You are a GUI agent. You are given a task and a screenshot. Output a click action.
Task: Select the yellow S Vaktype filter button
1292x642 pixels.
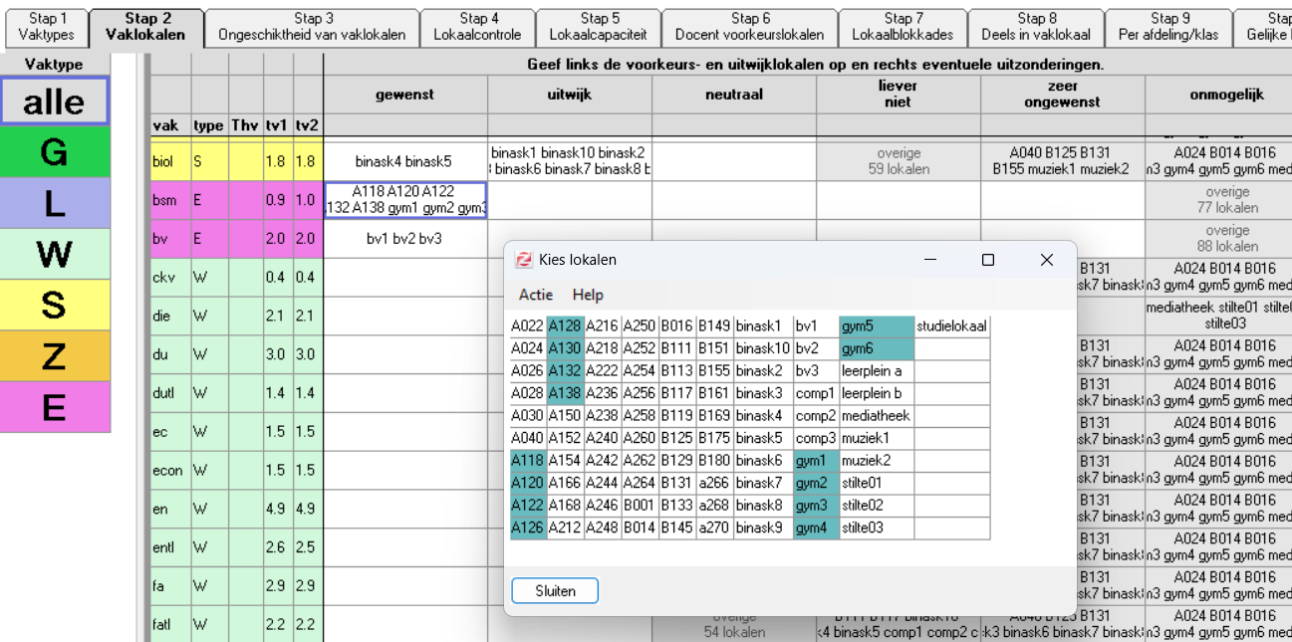point(55,305)
